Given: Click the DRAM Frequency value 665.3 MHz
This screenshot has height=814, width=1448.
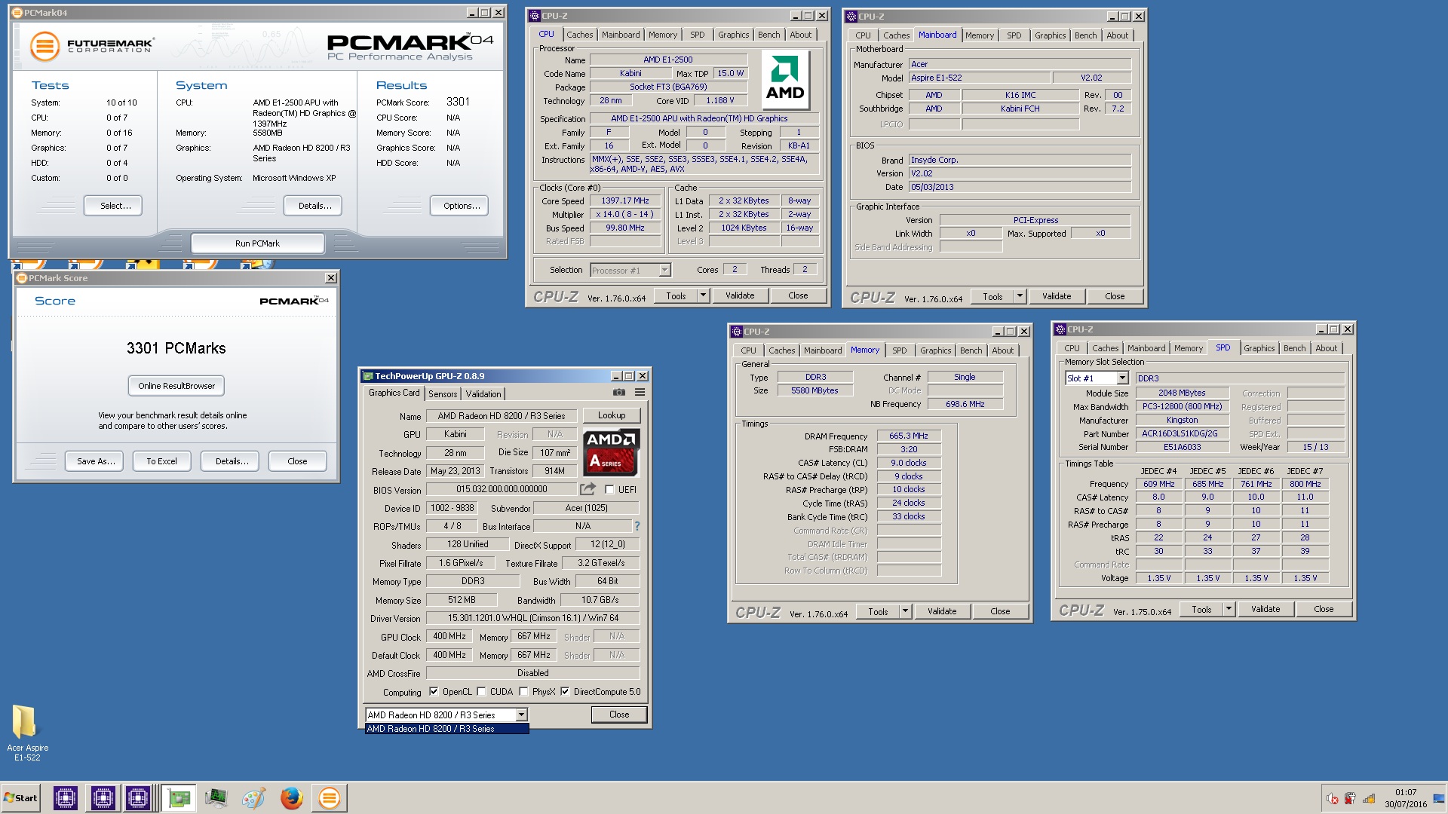Looking at the screenshot, I should coord(908,436).
